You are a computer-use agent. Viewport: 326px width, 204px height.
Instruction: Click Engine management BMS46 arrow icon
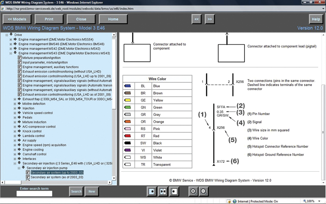(x=15, y=44)
